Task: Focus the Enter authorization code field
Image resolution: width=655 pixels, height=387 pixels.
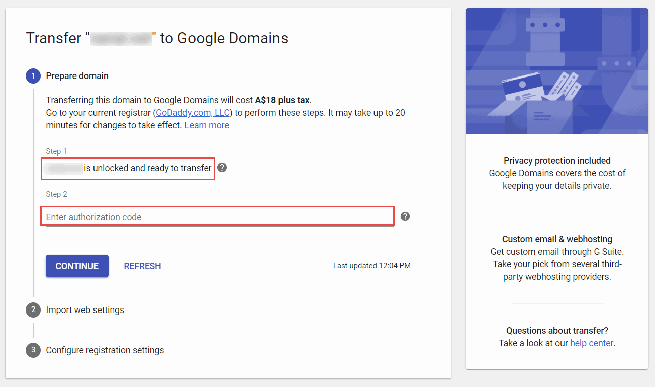Action: coord(217,217)
